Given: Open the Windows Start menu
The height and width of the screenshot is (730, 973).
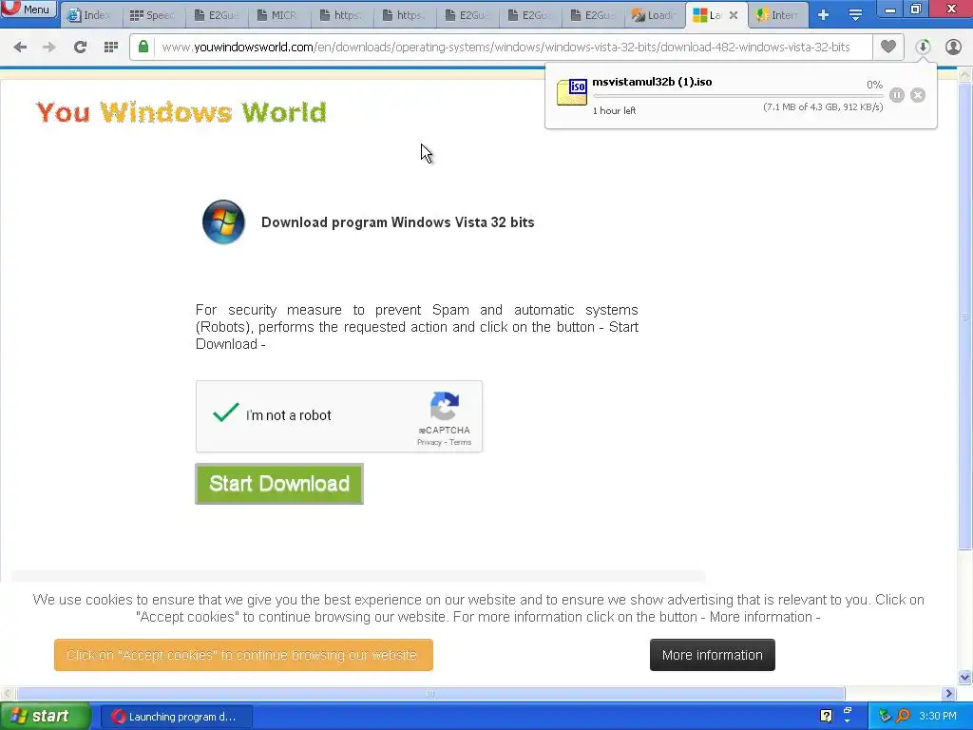Looking at the screenshot, I should 45,717.
